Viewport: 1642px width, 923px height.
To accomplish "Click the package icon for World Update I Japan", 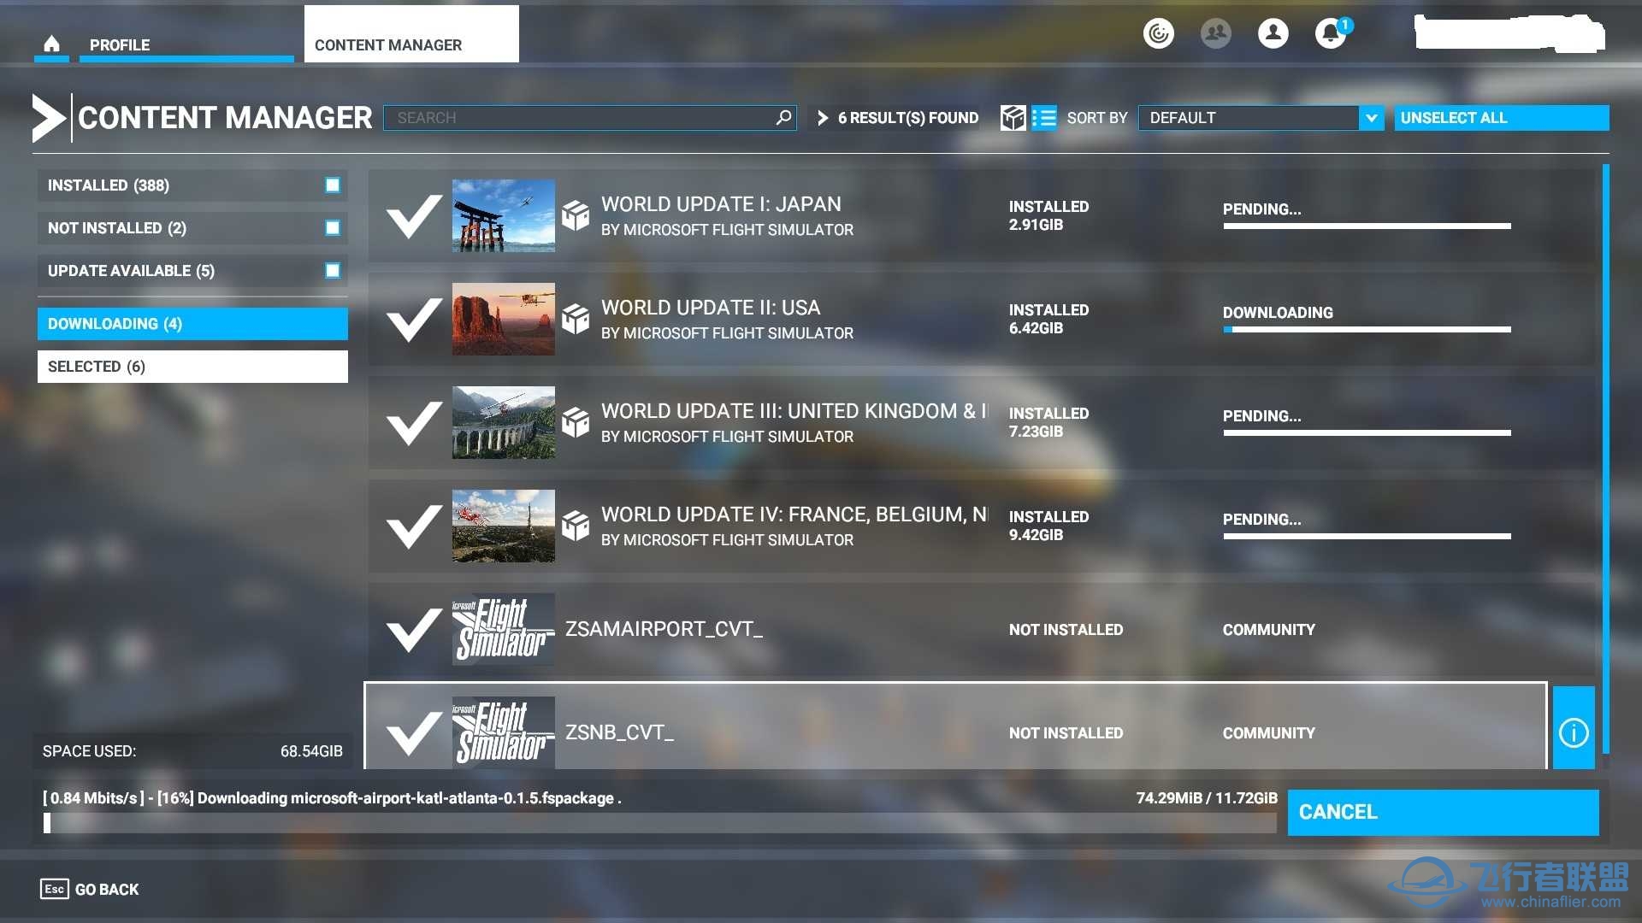I will pos(576,215).
